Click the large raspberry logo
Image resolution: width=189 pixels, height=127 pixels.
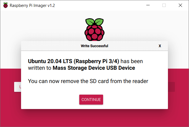(x=94, y=30)
